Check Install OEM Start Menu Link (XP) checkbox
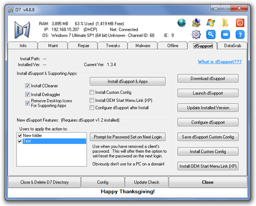The height and width of the screenshot is (206, 256). point(92,100)
